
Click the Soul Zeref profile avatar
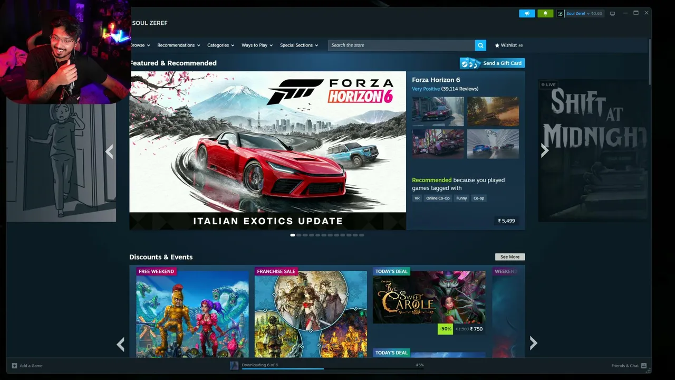click(x=560, y=13)
